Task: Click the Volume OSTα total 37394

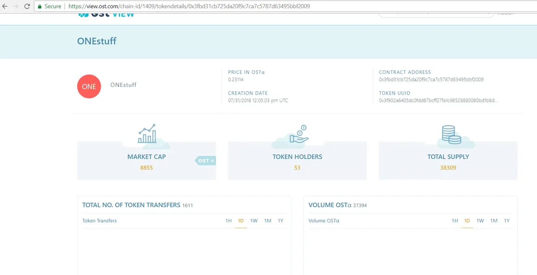Action: pos(360,205)
